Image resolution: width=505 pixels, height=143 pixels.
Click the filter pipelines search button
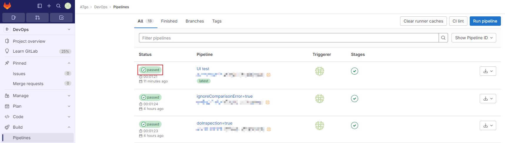coord(443,38)
